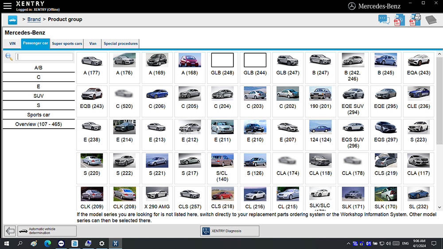This screenshot has width=443, height=249.
Task: Select the E (211) model
Action: 222,134
